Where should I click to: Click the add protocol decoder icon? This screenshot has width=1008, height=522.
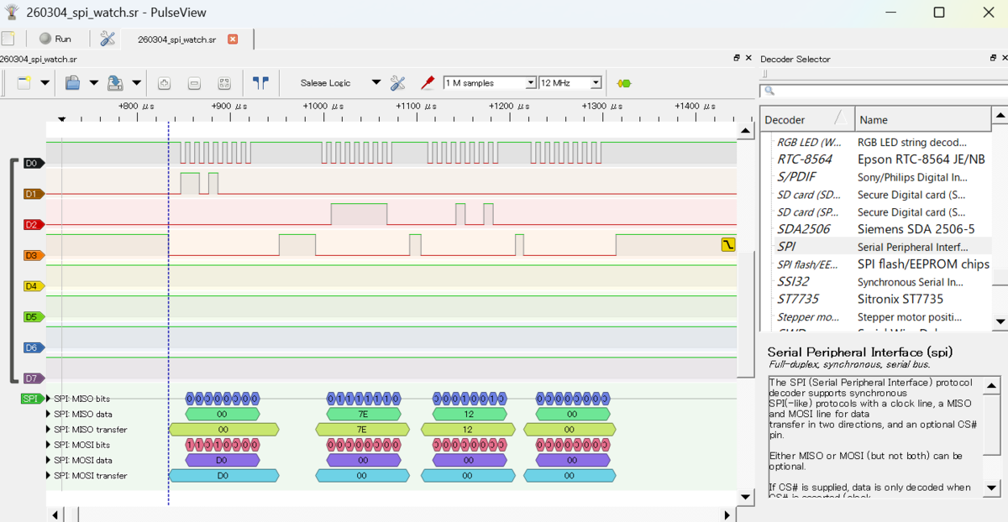tap(623, 83)
